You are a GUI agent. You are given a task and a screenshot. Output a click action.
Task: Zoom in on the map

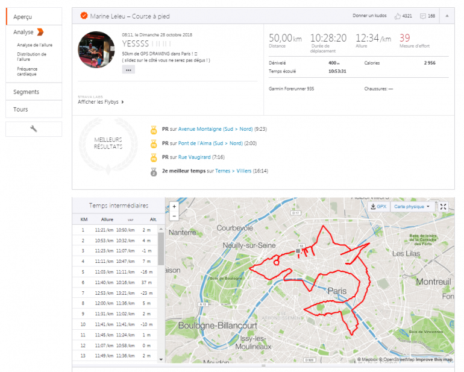point(174,206)
